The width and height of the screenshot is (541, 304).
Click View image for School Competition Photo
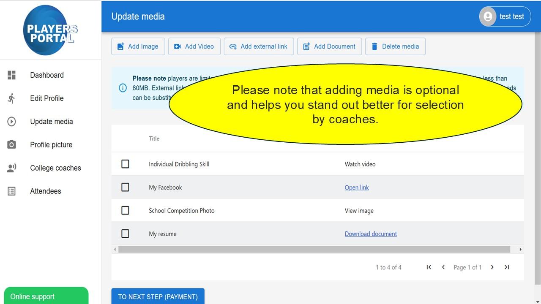359,211
